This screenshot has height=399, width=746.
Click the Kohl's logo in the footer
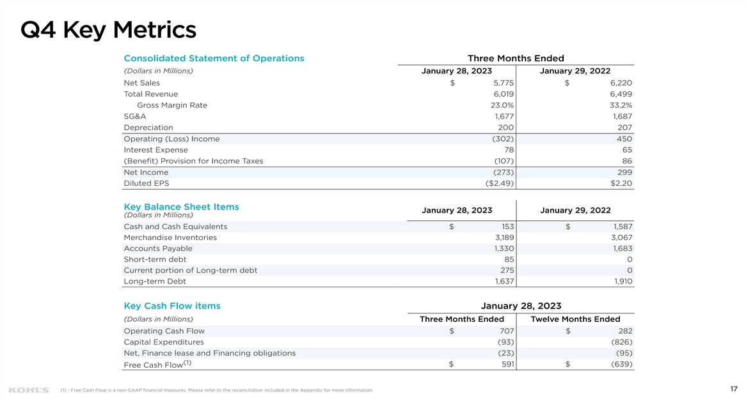tap(28, 389)
